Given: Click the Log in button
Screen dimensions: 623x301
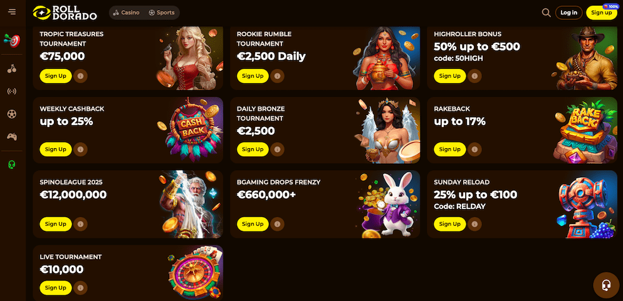Looking at the screenshot, I should pyautogui.click(x=568, y=13).
